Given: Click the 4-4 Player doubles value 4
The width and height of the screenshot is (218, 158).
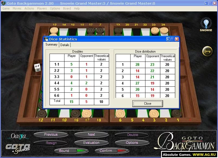Looking at the screenshot, I should (x=71, y=83).
